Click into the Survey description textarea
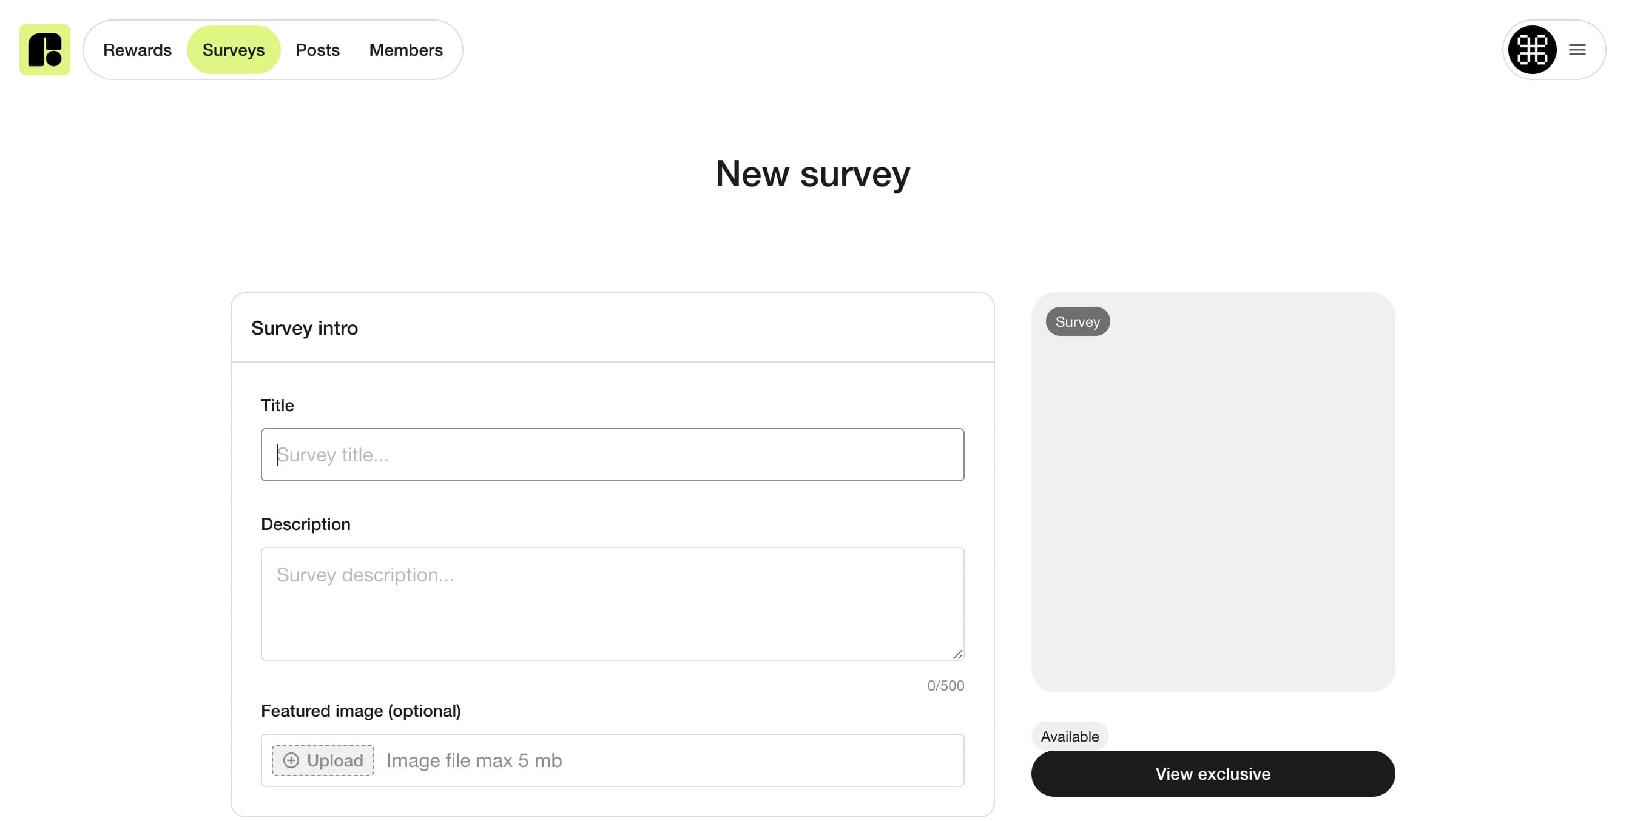Viewport: 1626px width, 821px height. 612,603
